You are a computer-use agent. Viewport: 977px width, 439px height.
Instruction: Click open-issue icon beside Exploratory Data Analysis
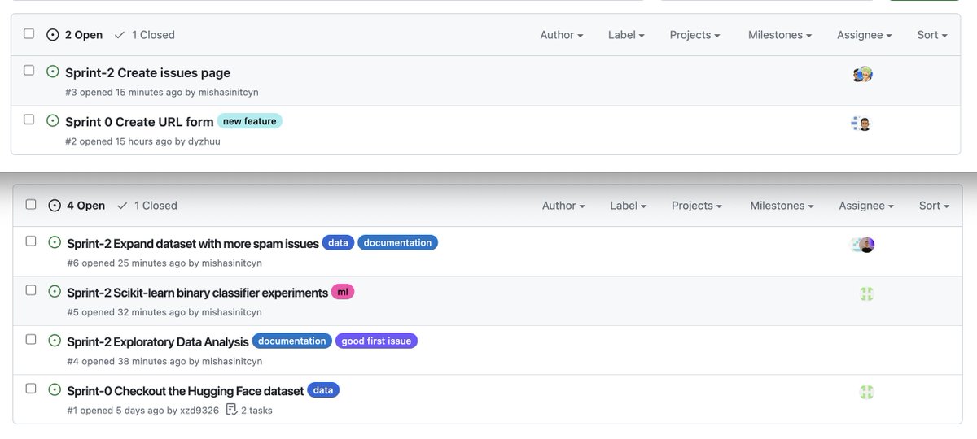[55, 340]
